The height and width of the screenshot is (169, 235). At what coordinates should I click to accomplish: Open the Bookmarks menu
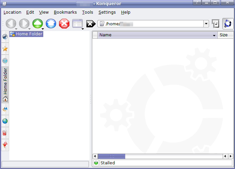point(65,12)
